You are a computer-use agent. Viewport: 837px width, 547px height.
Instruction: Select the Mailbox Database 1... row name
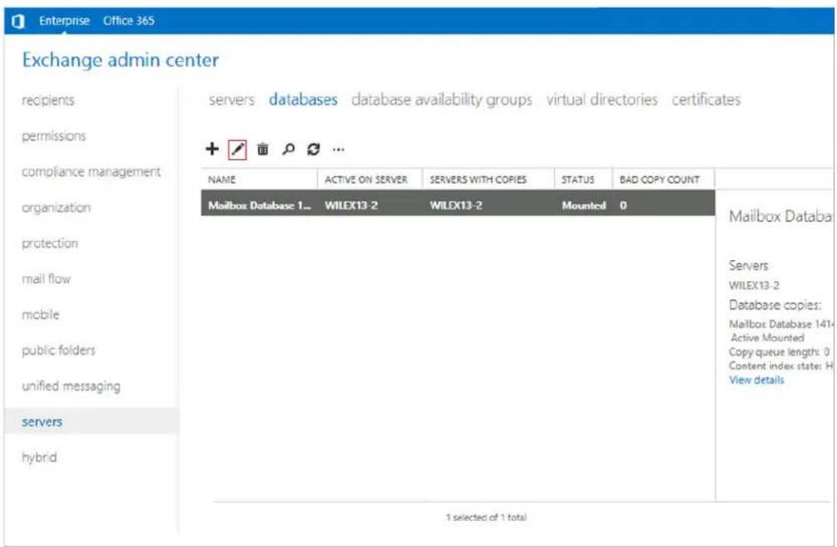[x=260, y=206]
